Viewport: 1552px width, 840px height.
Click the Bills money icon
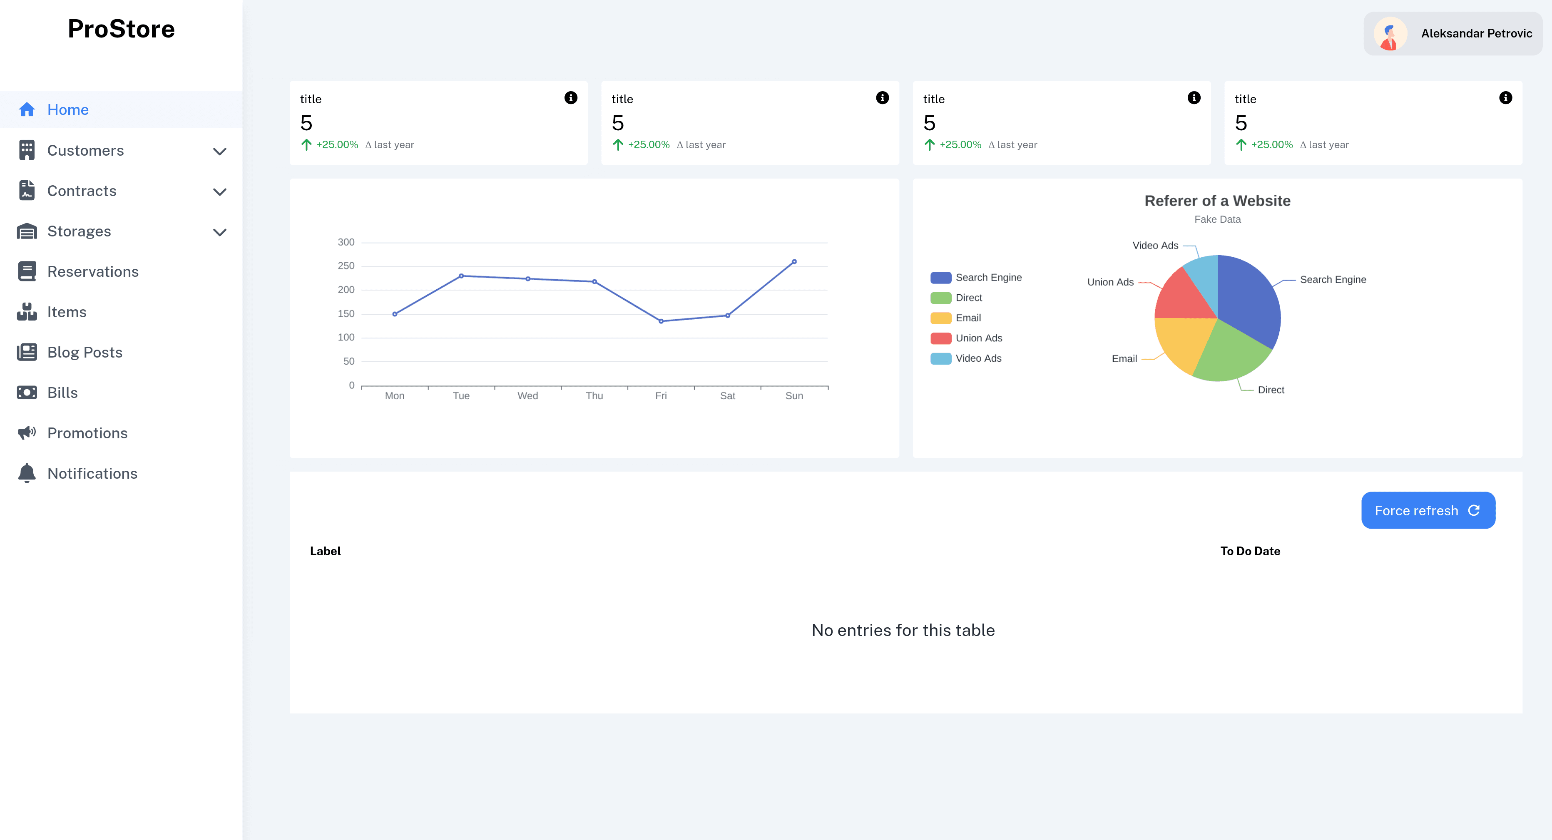(27, 392)
